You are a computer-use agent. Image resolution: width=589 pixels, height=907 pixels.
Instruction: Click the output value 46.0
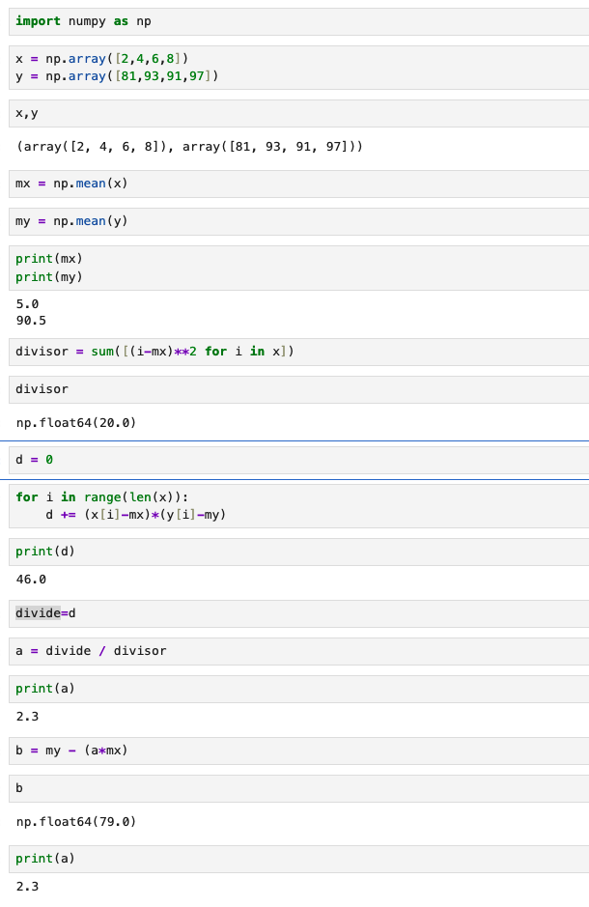click(x=31, y=579)
